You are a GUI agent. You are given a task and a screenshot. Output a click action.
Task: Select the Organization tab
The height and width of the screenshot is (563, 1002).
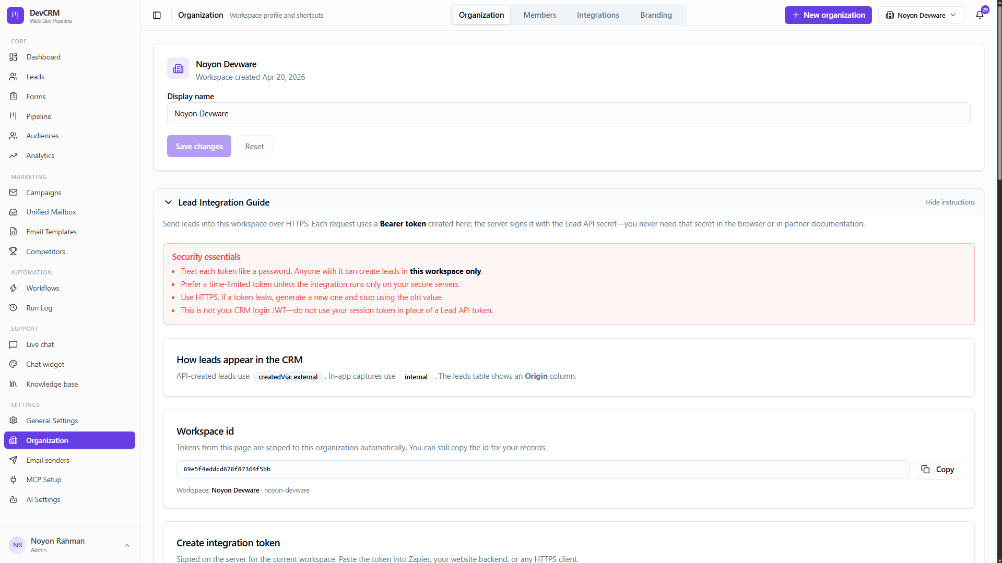point(481,15)
